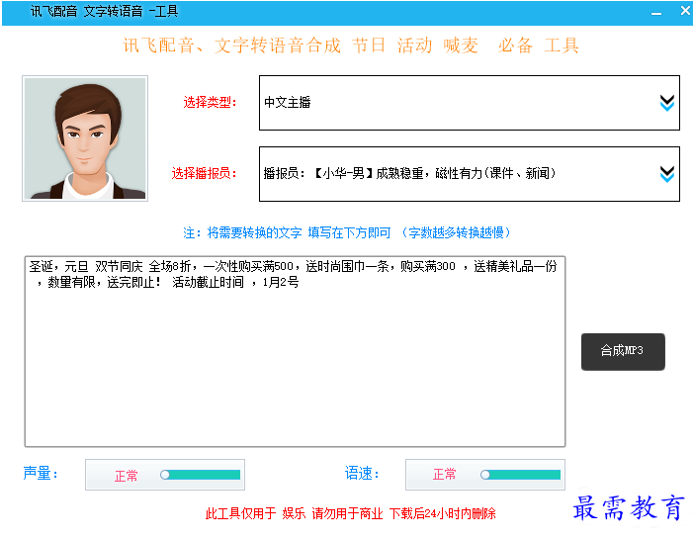This screenshot has width=693, height=539.
Task: Click into the text box to convert
Action: pyautogui.click(x=295, y=351)
